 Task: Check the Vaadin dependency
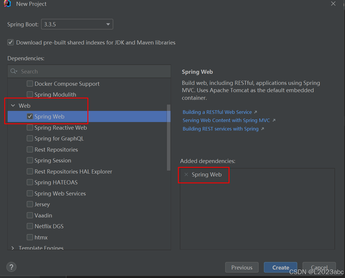click(30, 215)
